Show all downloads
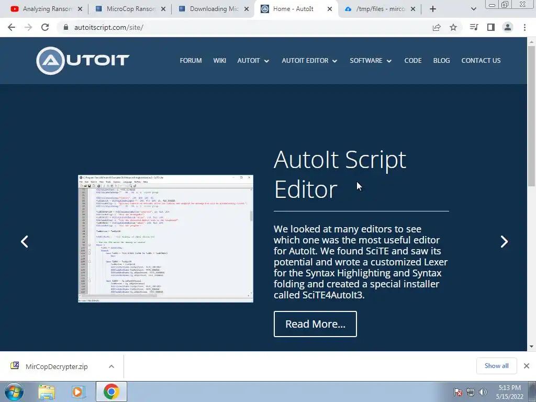The width and height of the screenshot is (536, 402). pyautogui.click(x=496, y=366)
